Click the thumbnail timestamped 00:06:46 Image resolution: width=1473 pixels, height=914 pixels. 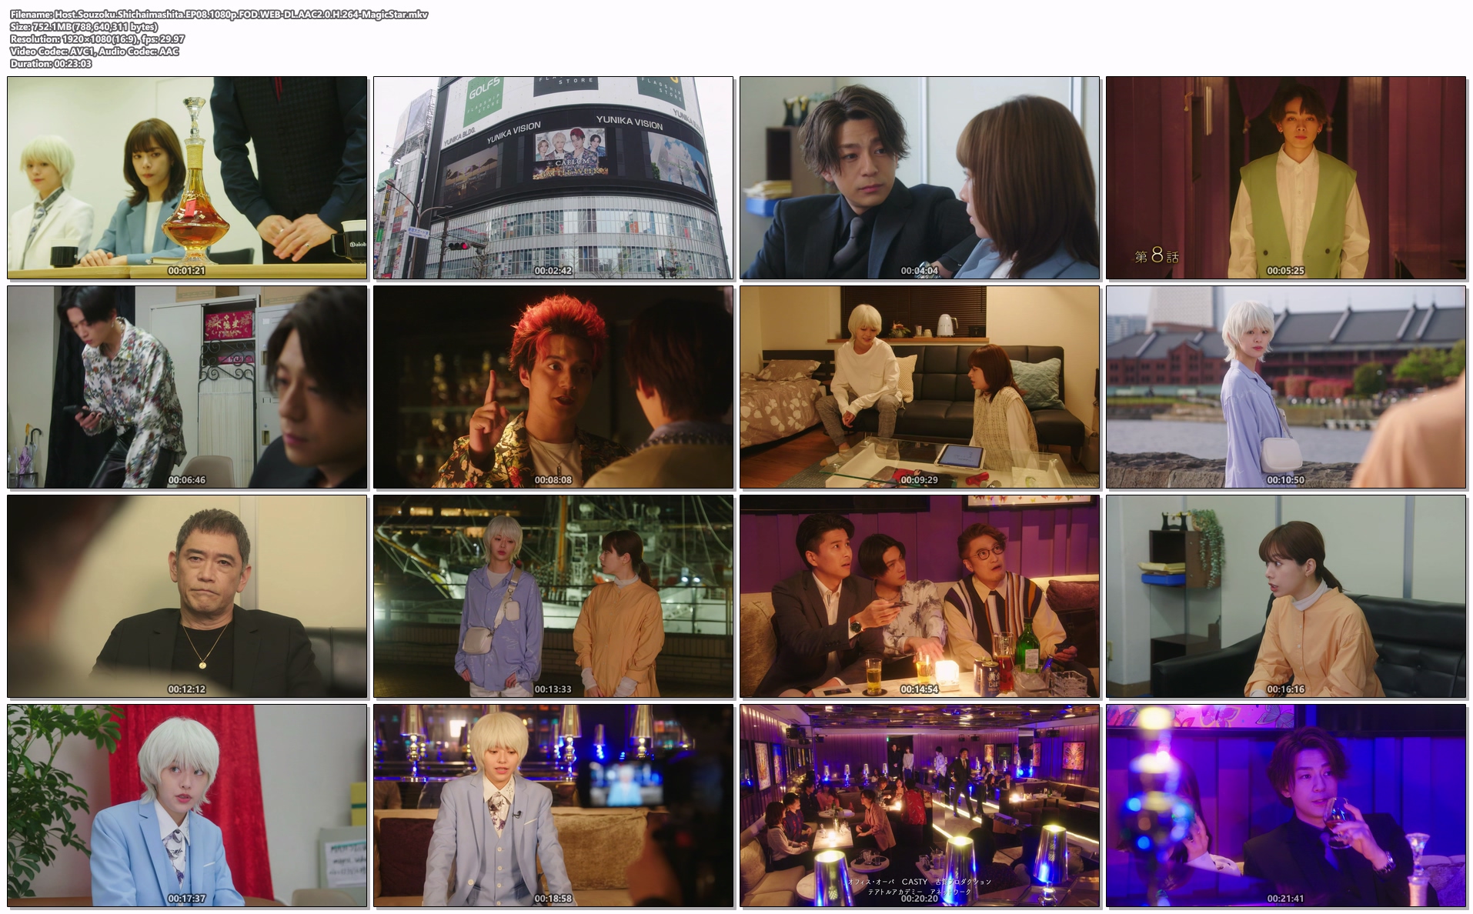(187, 387)
